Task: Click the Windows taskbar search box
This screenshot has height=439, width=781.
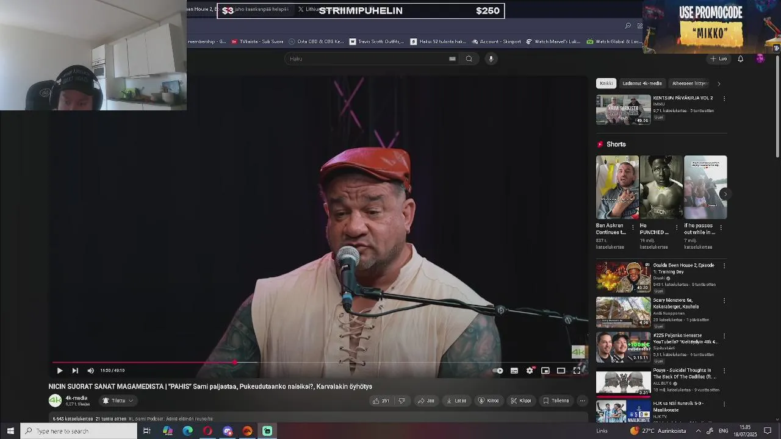Action: click(79, 431)
